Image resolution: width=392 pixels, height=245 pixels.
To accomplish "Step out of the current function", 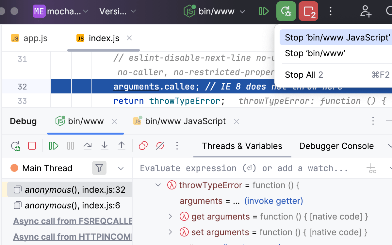I will click(x=122, y=146).
